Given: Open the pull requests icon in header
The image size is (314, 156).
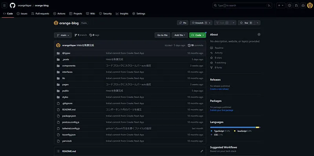Looking at the screenshot, I should [x=296, y=5].
